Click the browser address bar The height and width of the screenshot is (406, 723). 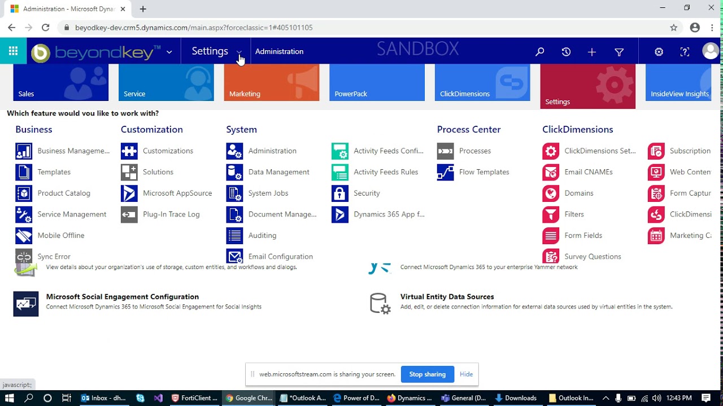pyautogui.click(x=361, y=28)
